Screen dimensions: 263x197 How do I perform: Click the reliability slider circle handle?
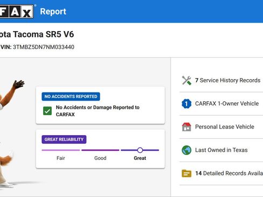tap(140, 150)
